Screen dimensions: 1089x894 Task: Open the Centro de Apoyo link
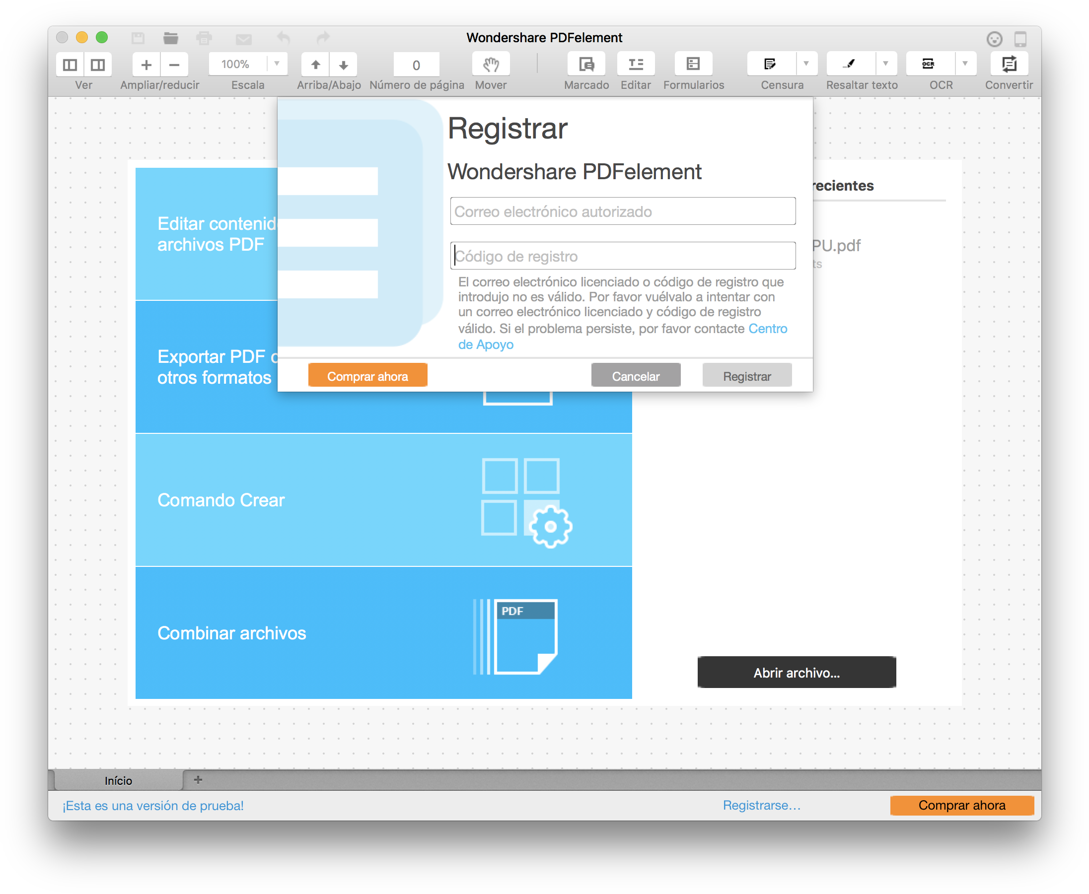[x=768, y=329]
